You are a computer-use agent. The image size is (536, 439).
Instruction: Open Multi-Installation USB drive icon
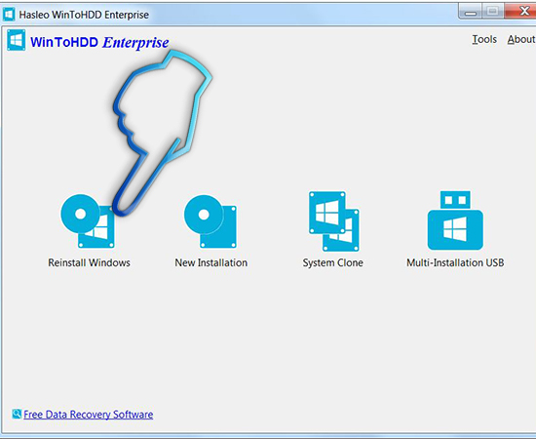[455, 220]
